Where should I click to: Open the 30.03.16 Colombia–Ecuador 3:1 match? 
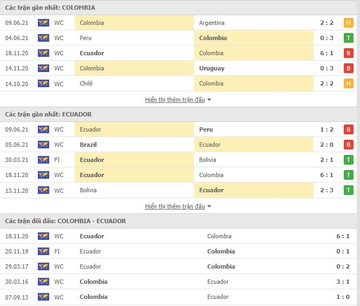click(x=178, y=282)
